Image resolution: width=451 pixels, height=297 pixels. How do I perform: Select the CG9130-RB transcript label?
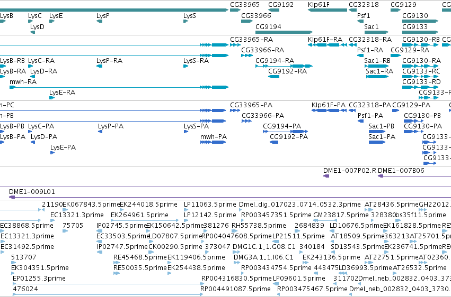[421, 40]
